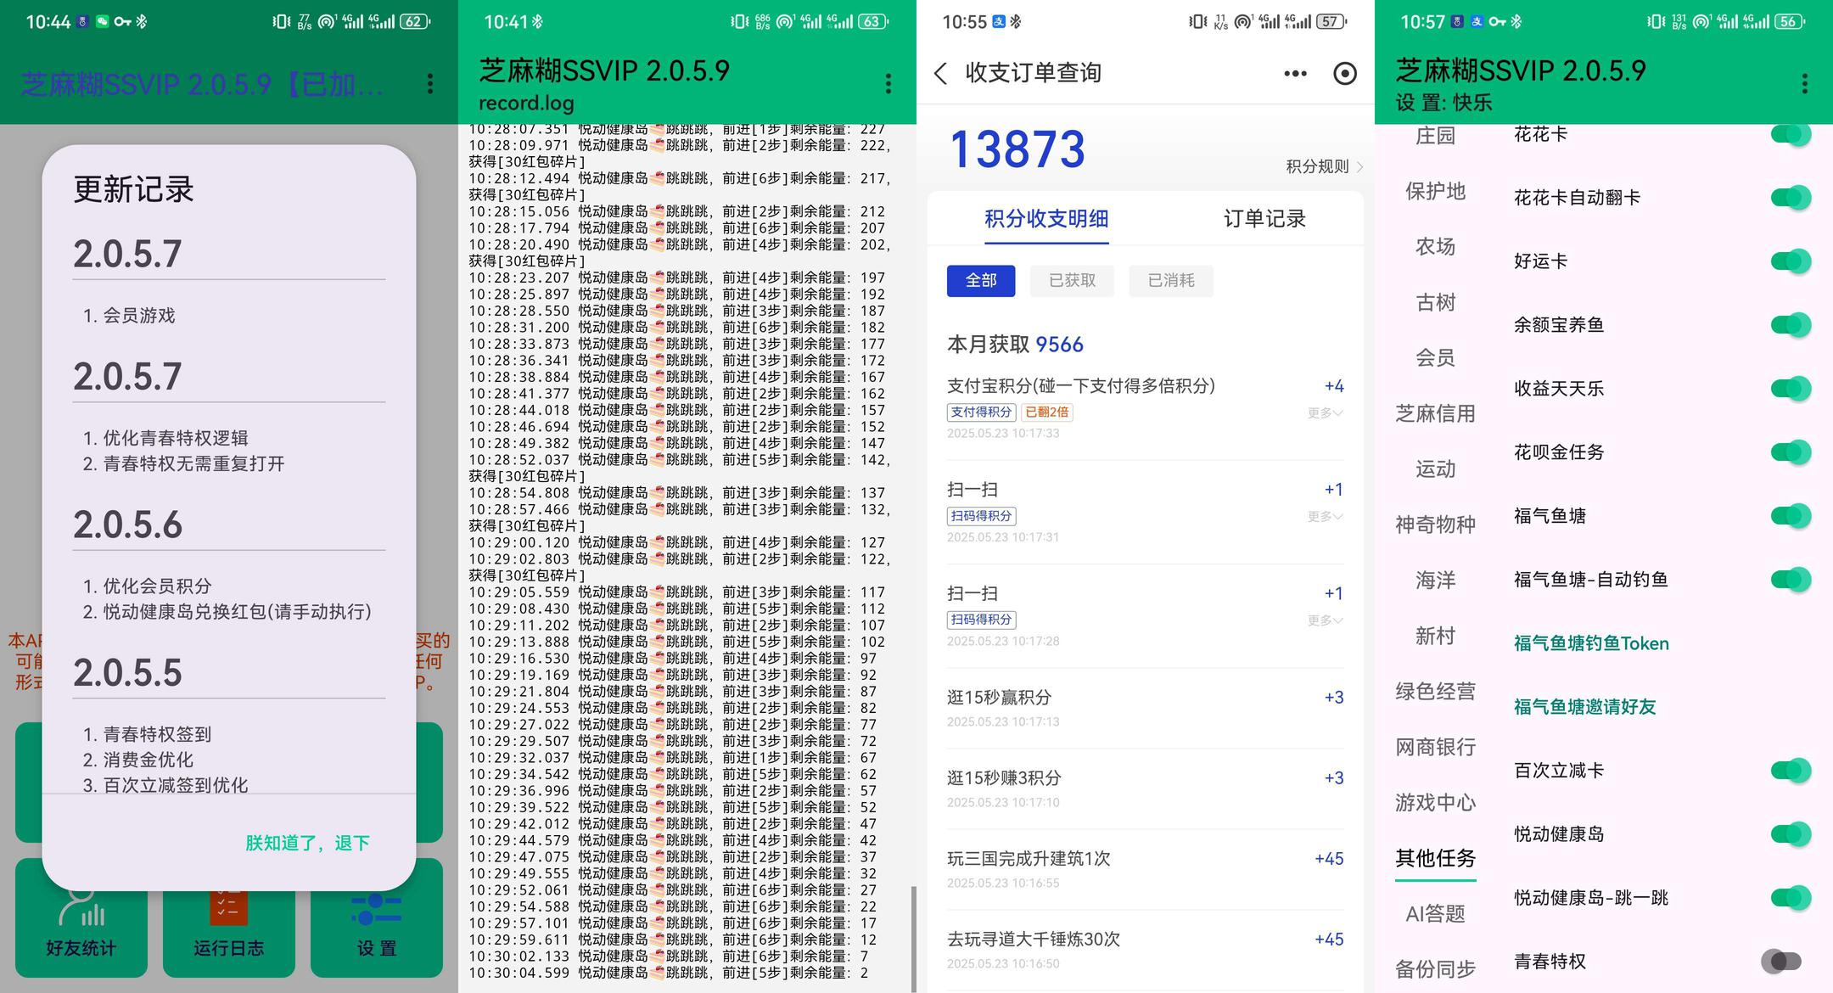Toggle 花花卡自动翻卡 switch
Image resolution: width=1833 pixels, height=993 pixels.
point(1791,198)
